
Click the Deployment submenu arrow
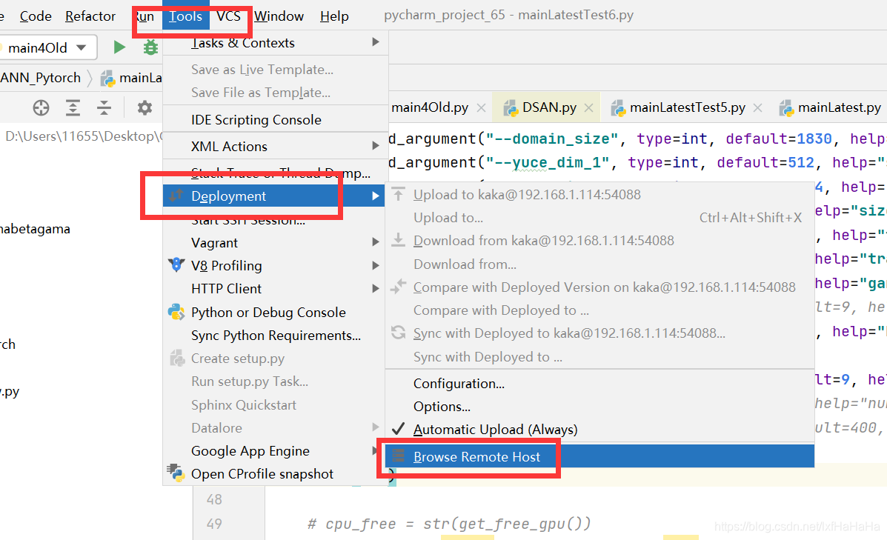click(x=376, y=196)
